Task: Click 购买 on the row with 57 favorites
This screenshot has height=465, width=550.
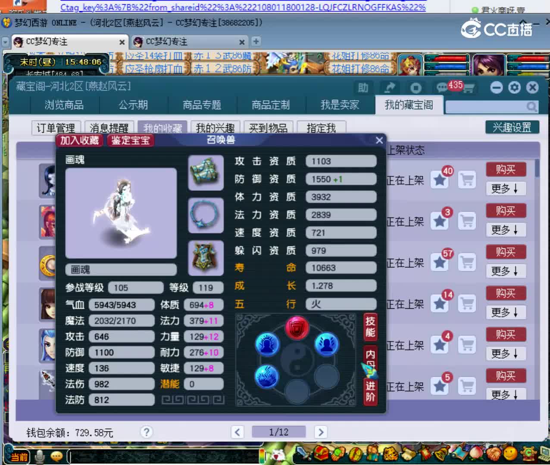Action: [506, 252]
